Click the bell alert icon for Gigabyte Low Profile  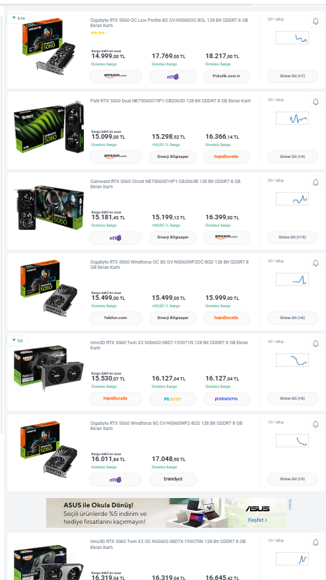click(315, 21)
